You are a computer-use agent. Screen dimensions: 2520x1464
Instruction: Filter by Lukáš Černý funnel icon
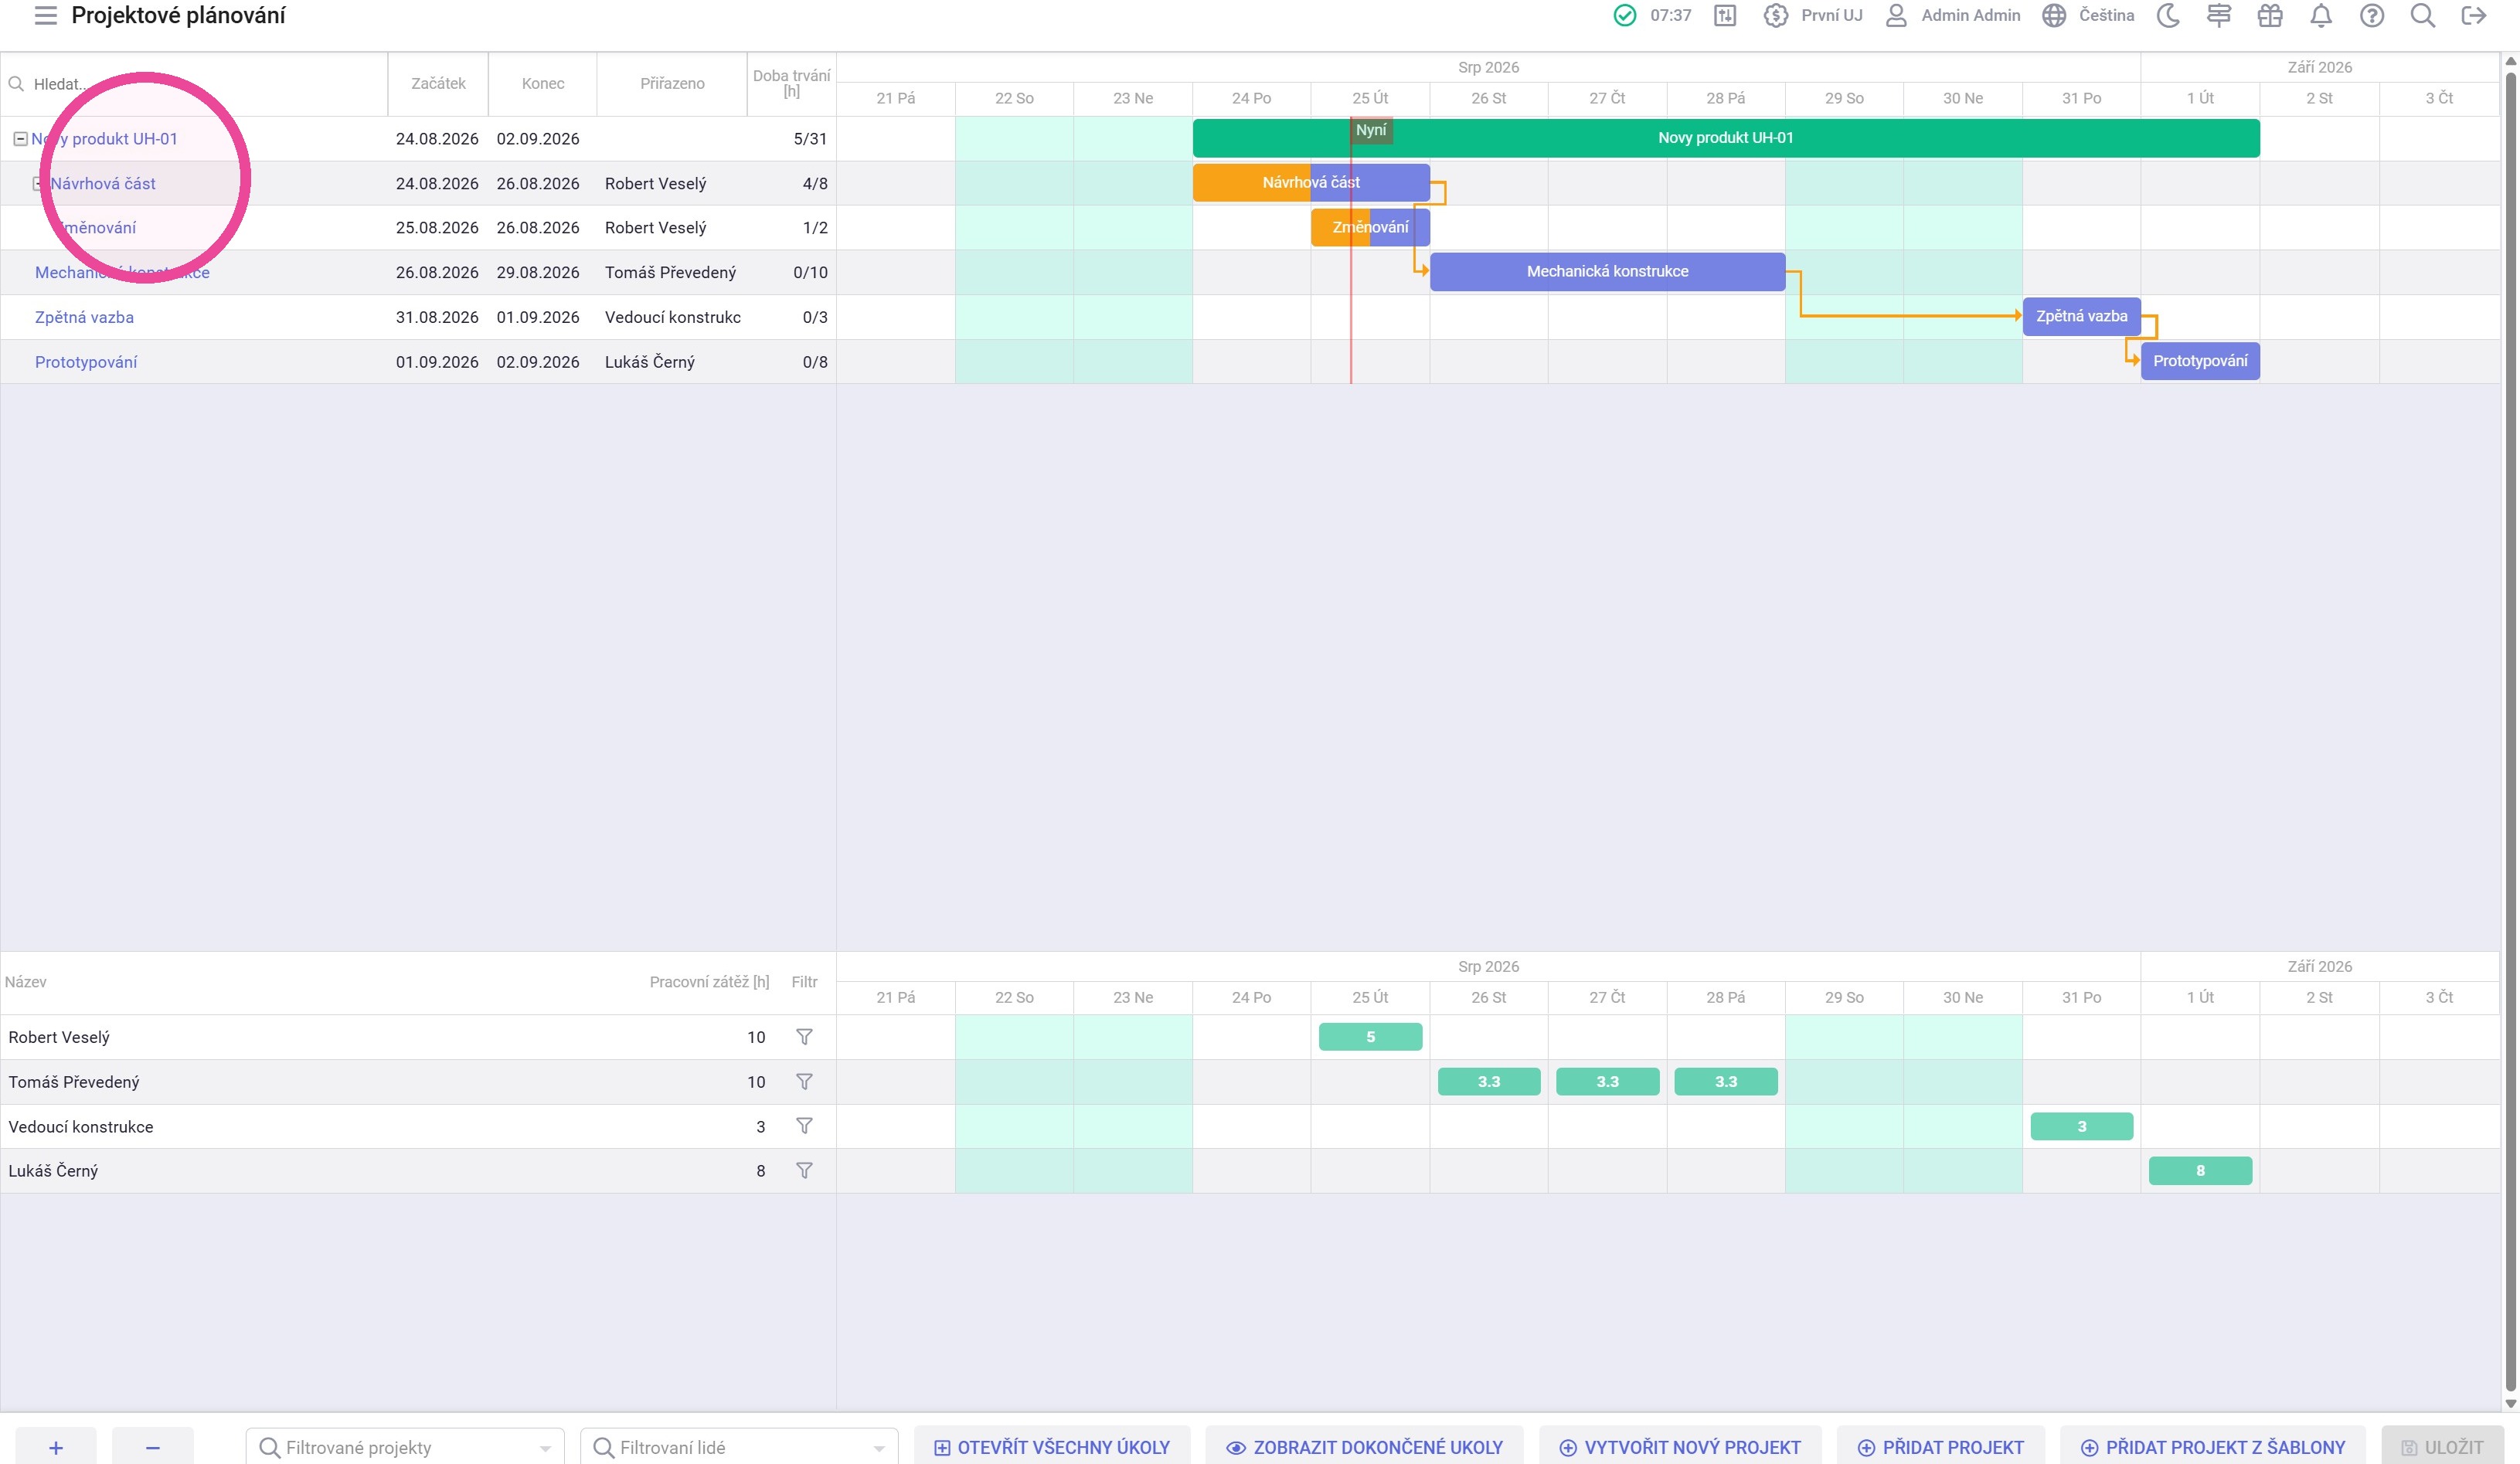coord(803,1170)
